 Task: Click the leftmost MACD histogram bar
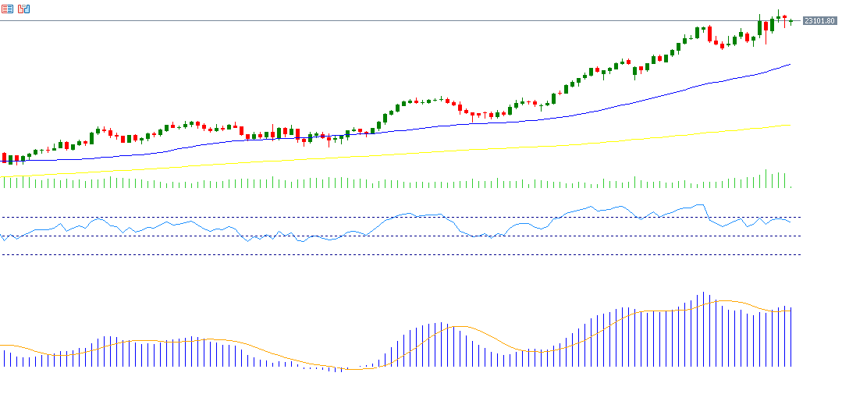coord(4,358)
